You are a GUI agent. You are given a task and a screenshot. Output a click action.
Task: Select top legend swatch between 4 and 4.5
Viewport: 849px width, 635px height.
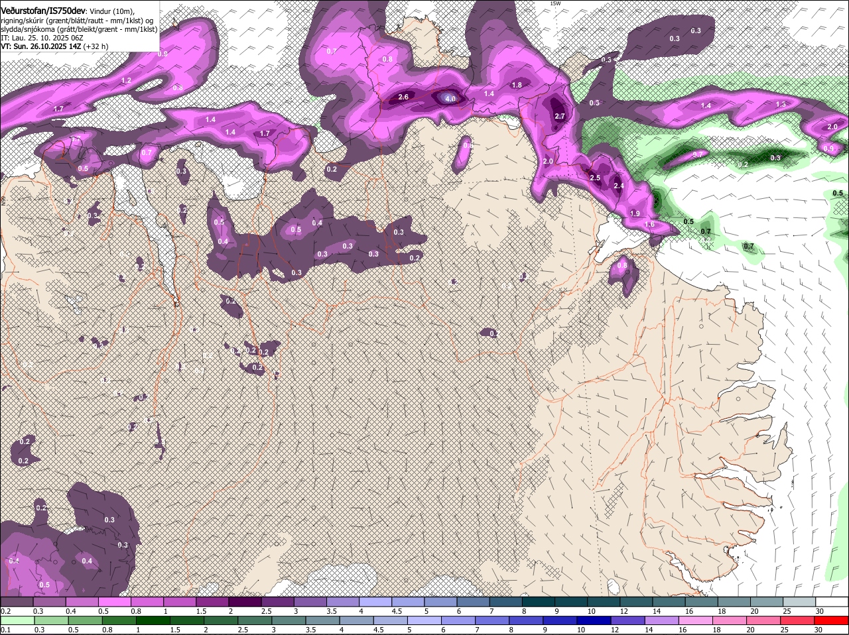click(375, 602)
